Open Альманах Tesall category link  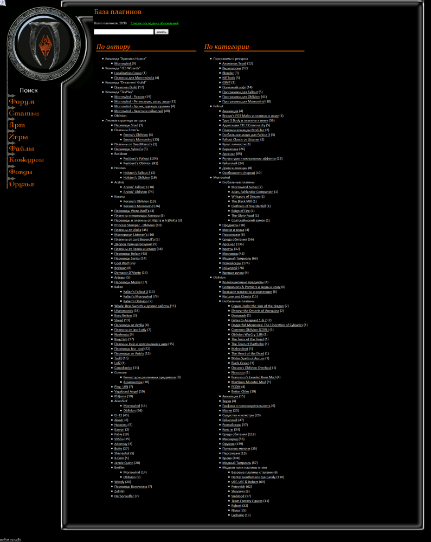pyautogui.click(x=234, y=63)
